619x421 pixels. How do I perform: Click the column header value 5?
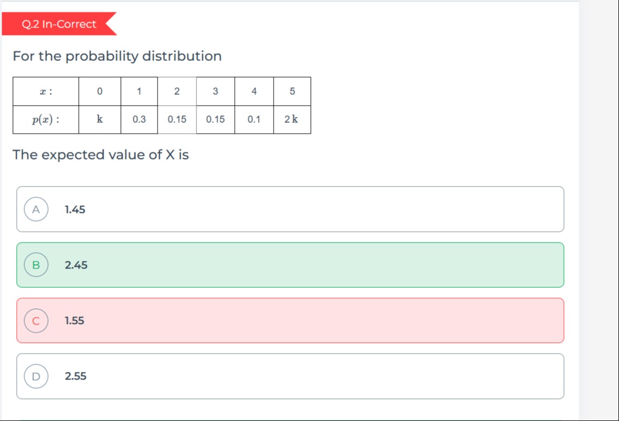coord(292,92)
